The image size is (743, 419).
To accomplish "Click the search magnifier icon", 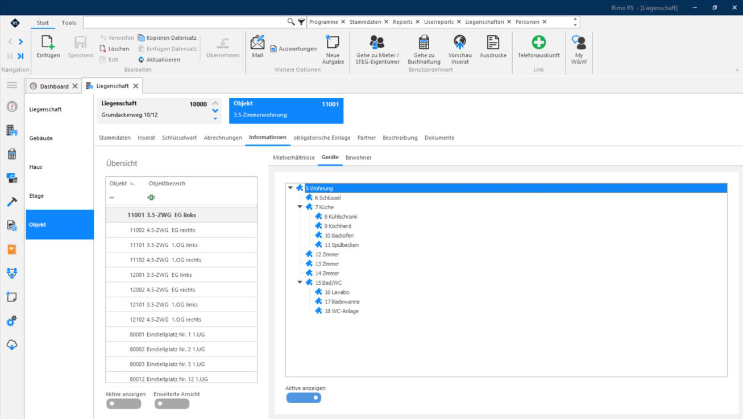I will pos(292,22).
